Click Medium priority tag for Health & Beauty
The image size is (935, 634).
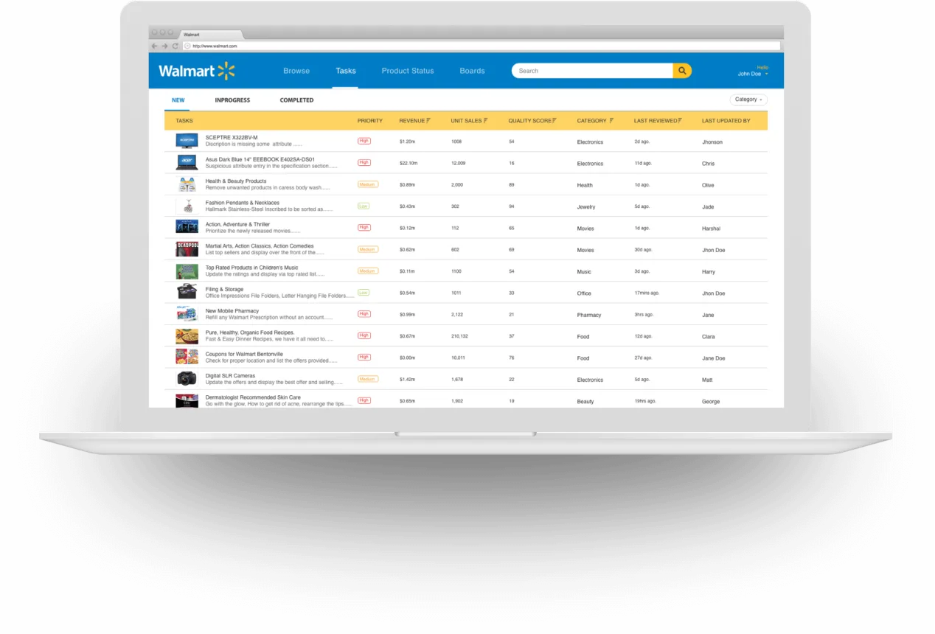(x=367, y=184)
